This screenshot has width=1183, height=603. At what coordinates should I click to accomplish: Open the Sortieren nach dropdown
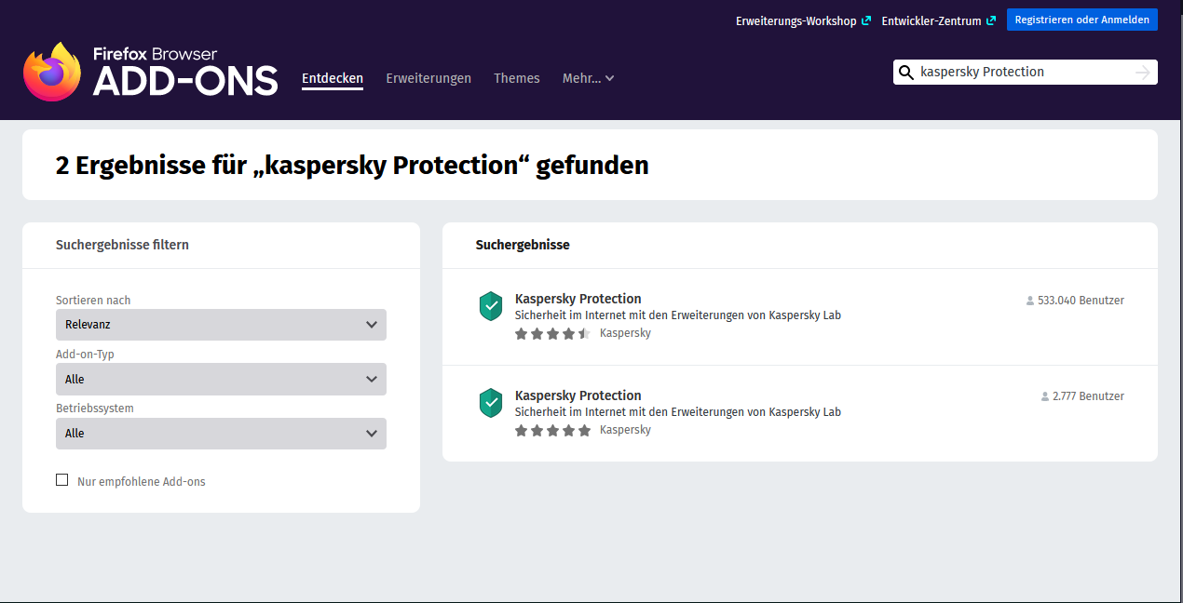(x=221, y=325)
